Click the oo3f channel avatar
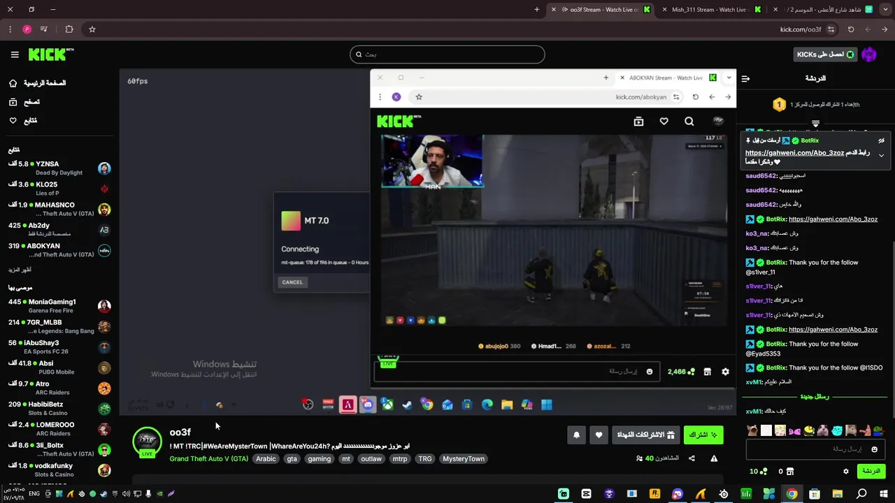The height and width of the screenshot is (503, 895). pyautogui.click(x=147, y=441)
